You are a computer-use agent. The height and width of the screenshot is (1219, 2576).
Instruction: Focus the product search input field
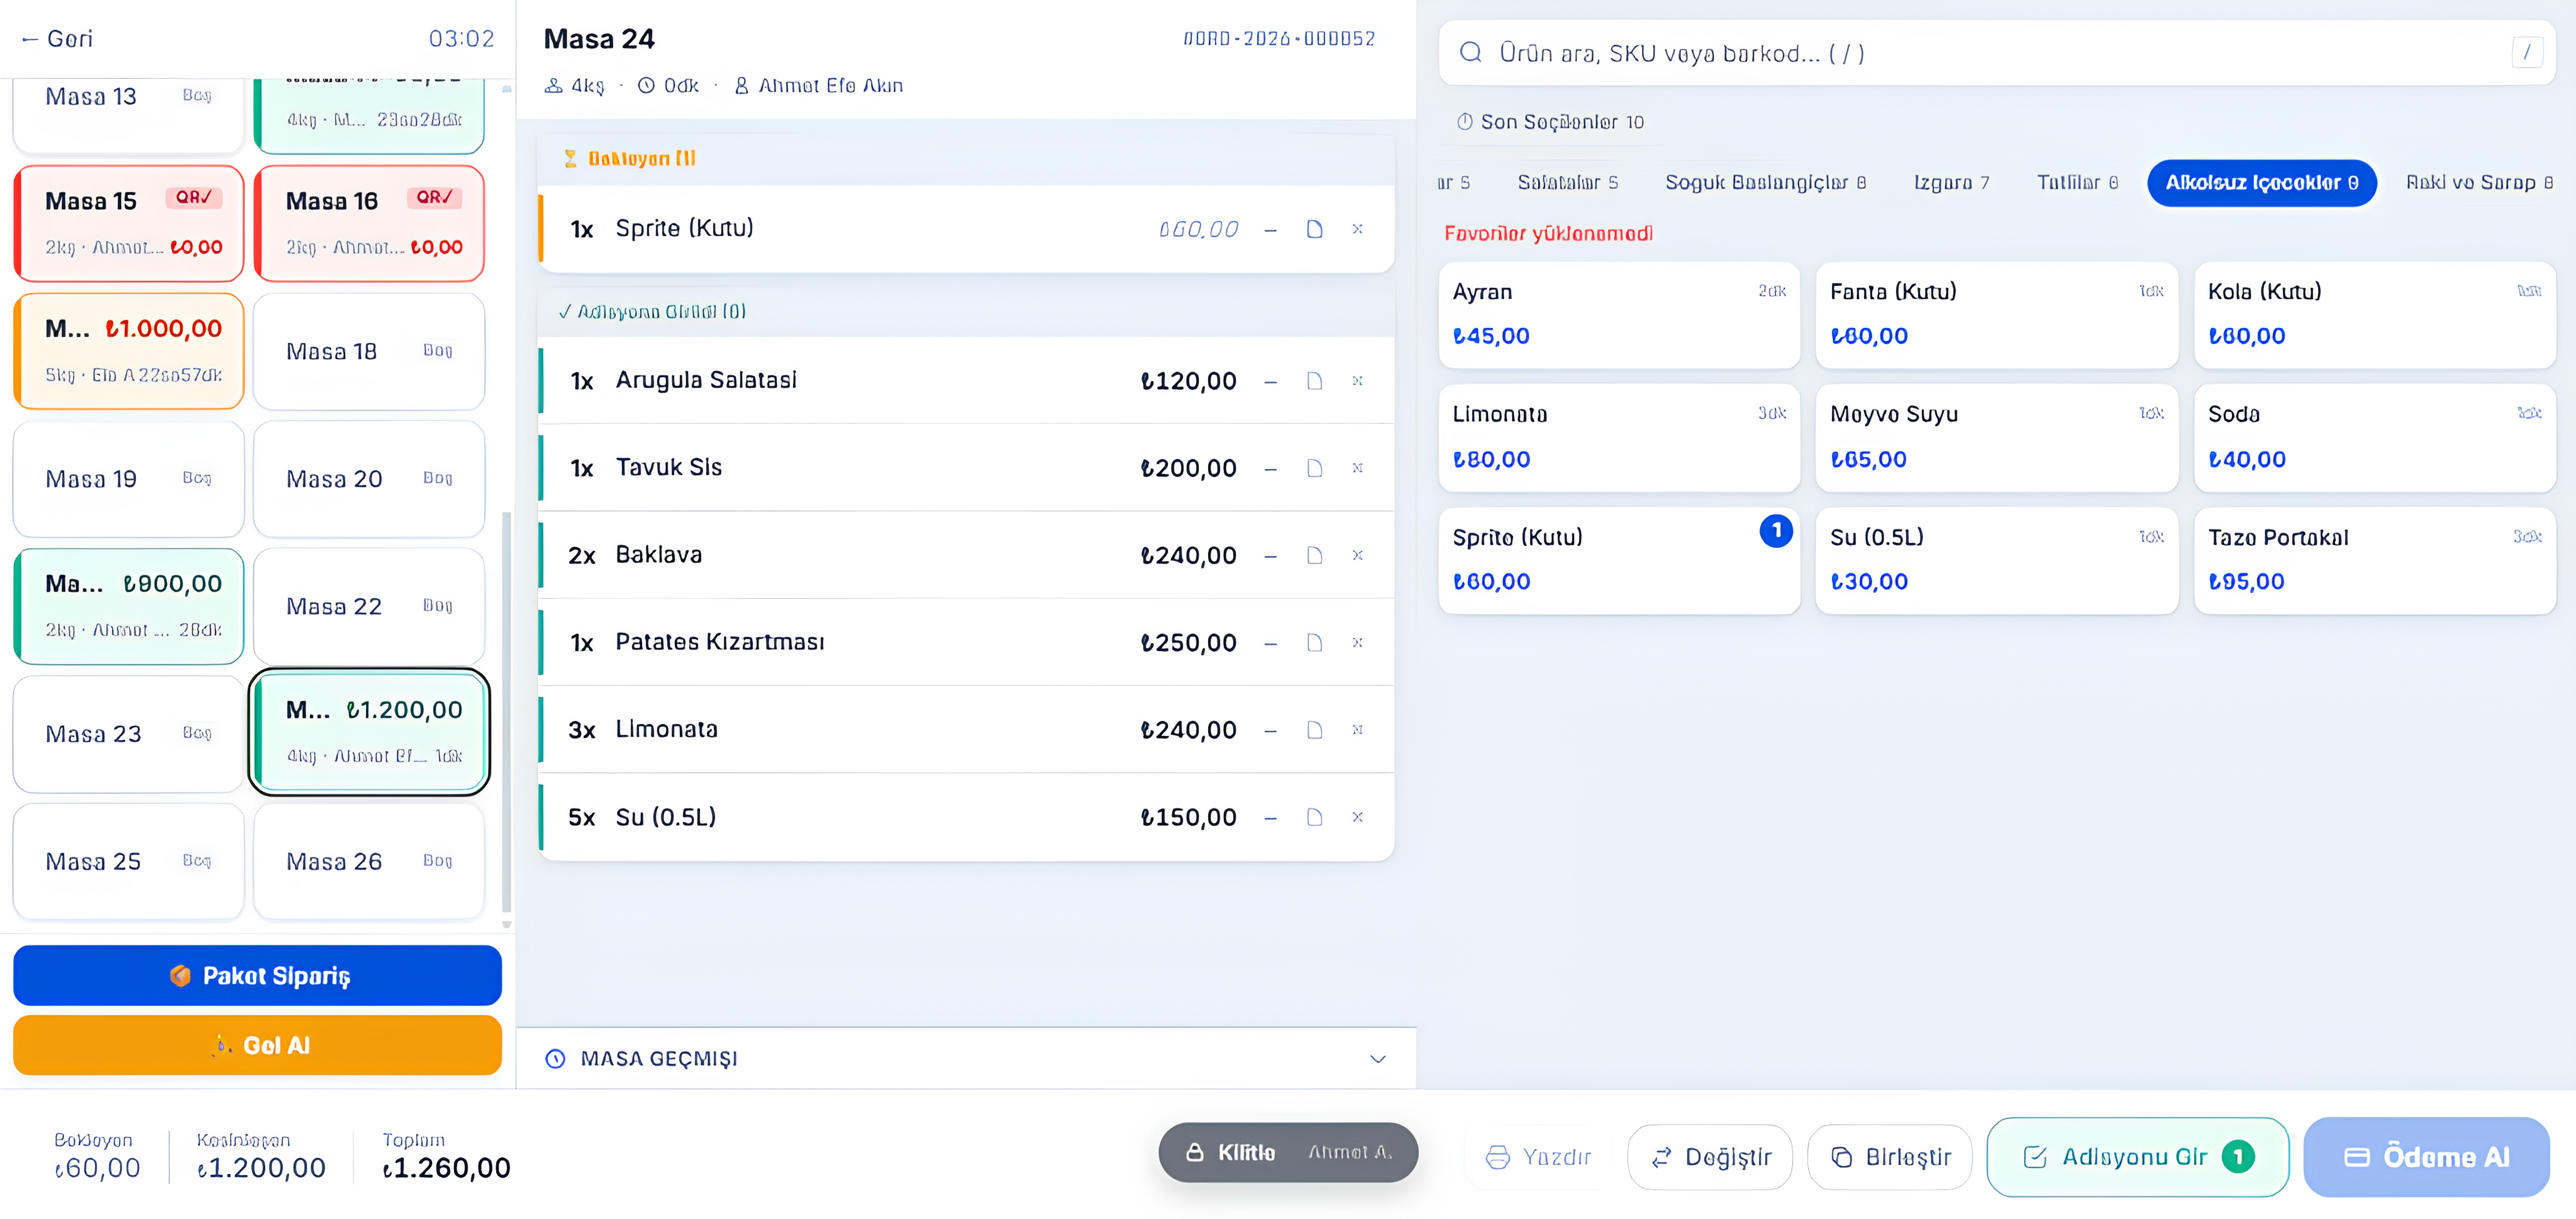[x=1997, y=53]
